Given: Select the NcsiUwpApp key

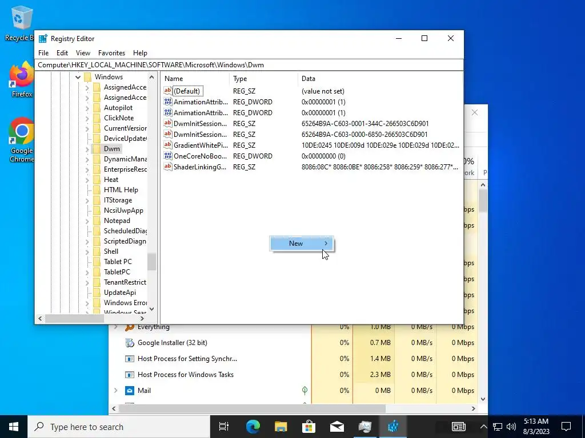Looking at the screenshot, I should point(123,210).
